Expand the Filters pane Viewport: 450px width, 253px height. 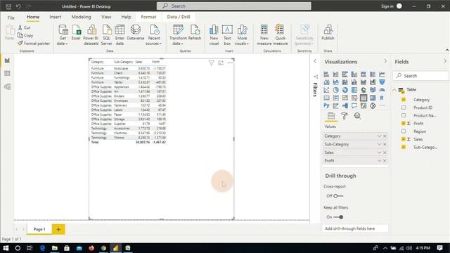pyautogui.click(x=315, y=61)
